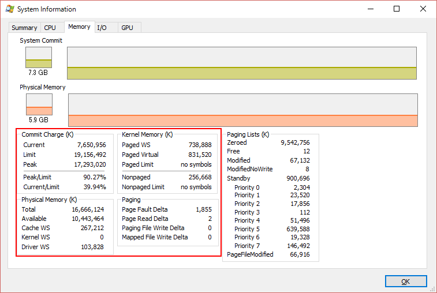
Task: Minimize the System Information window
Action: [371, 9]
